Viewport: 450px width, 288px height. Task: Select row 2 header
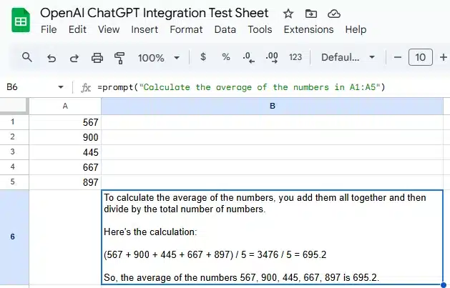click(13, 137)
